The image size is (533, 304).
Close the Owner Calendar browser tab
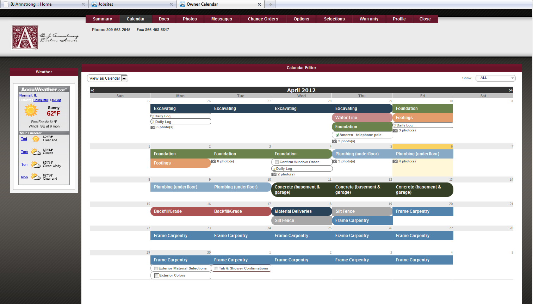coord(259,5)
